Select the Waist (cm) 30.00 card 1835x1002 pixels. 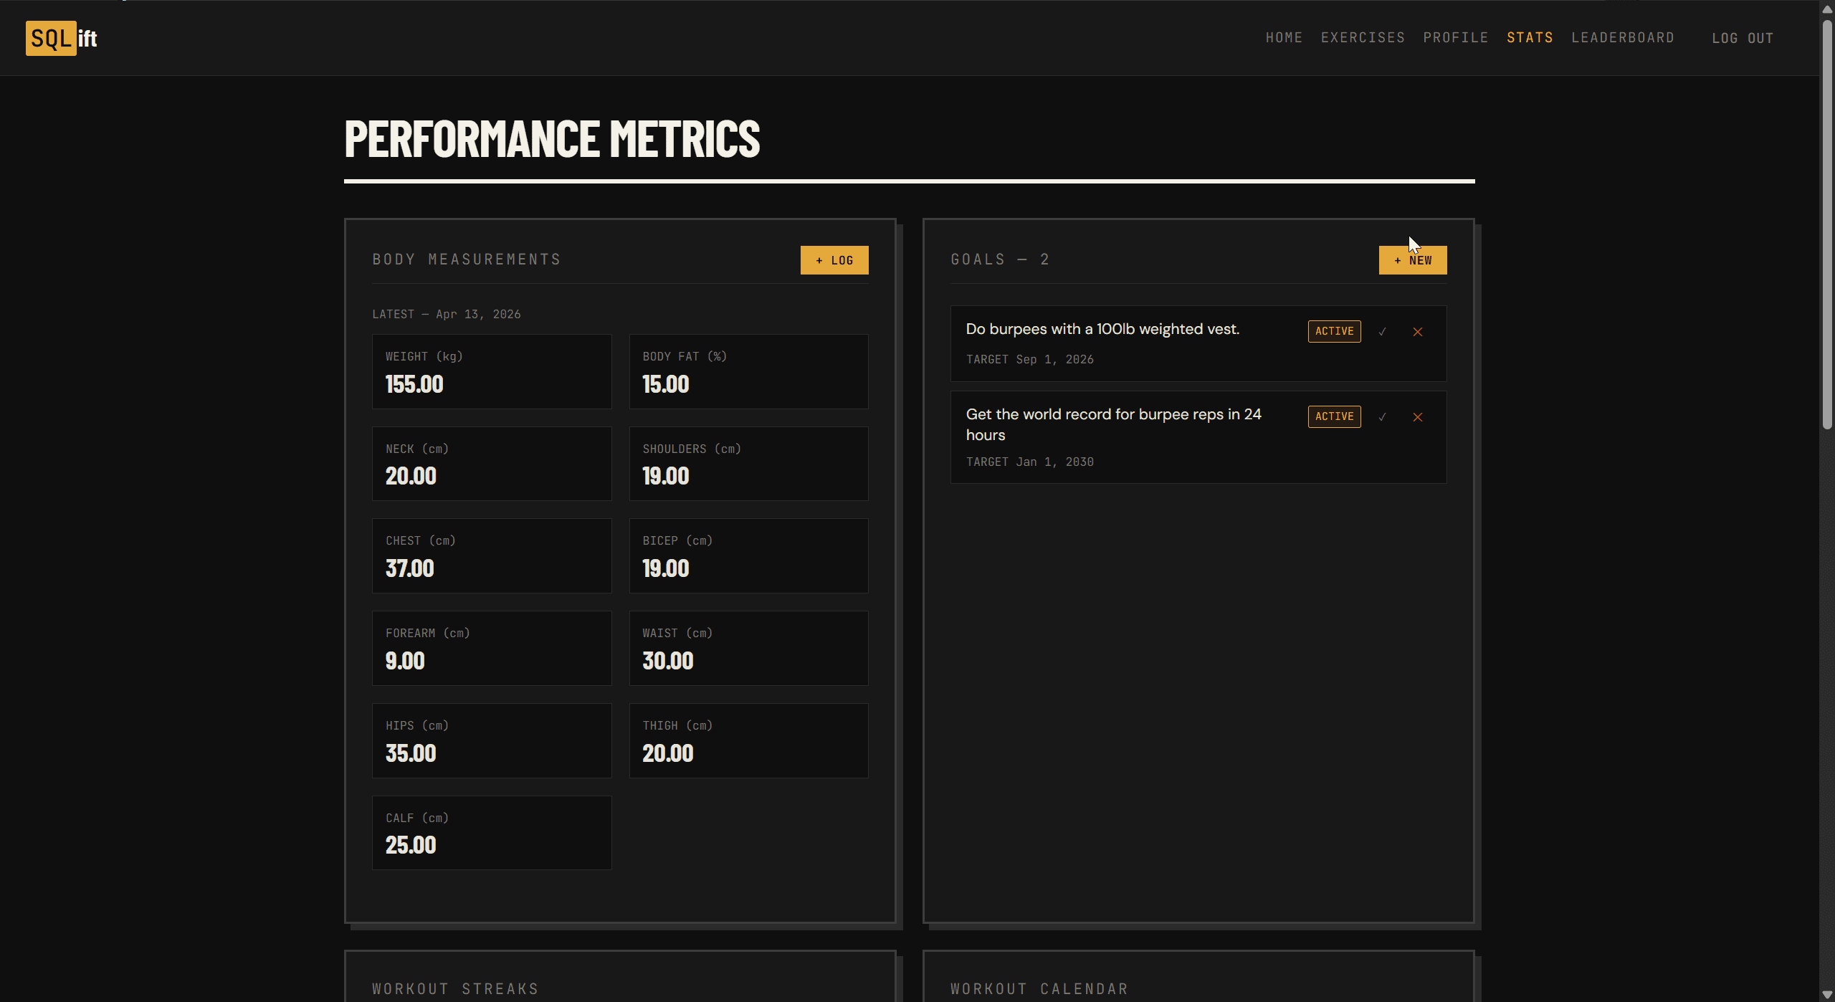[748, 648]
